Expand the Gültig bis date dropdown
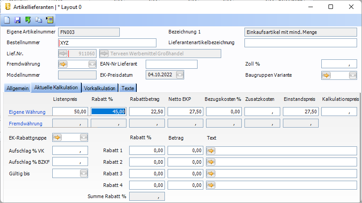Screen dimensions: 362x203 tap(84, 173)
